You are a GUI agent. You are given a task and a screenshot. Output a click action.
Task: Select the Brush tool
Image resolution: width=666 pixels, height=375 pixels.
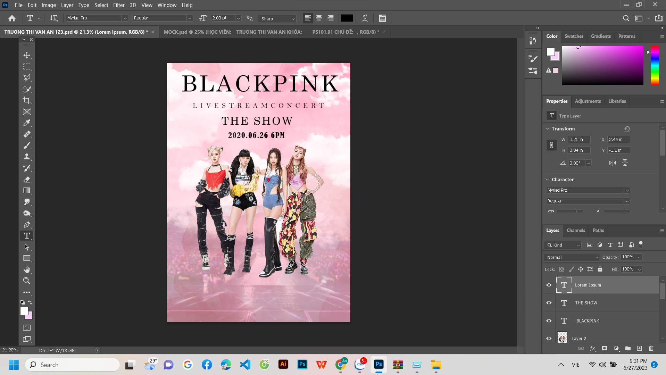click(x=27, y=145)
